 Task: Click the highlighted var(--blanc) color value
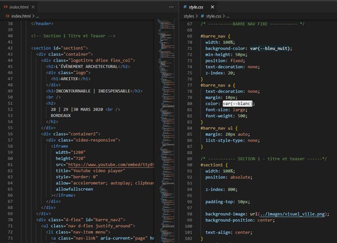click(x=238, y=104)
